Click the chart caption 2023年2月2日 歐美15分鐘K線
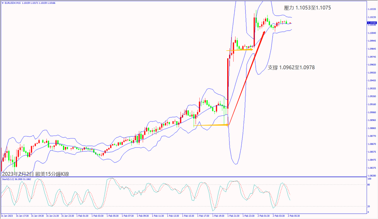 click(35, 174)
